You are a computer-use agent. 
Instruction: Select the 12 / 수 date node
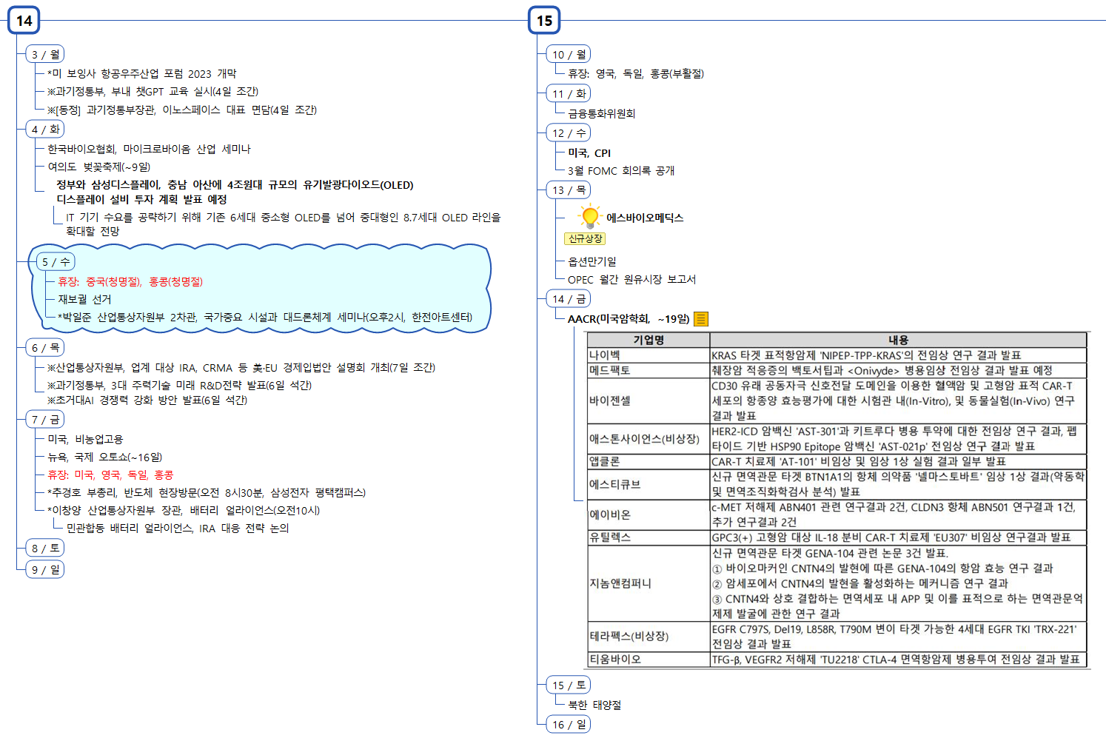click(x=569, y=133)
